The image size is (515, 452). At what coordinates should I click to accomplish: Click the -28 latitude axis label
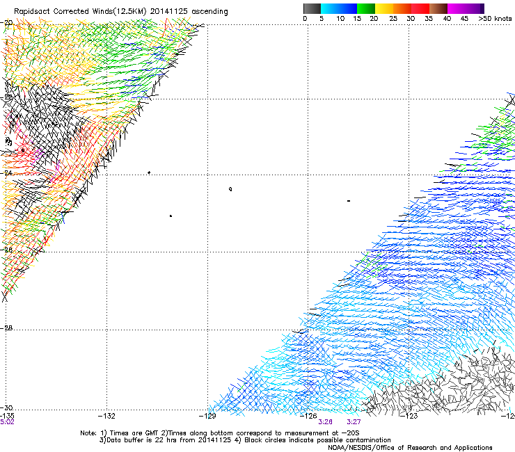[6, 328]
